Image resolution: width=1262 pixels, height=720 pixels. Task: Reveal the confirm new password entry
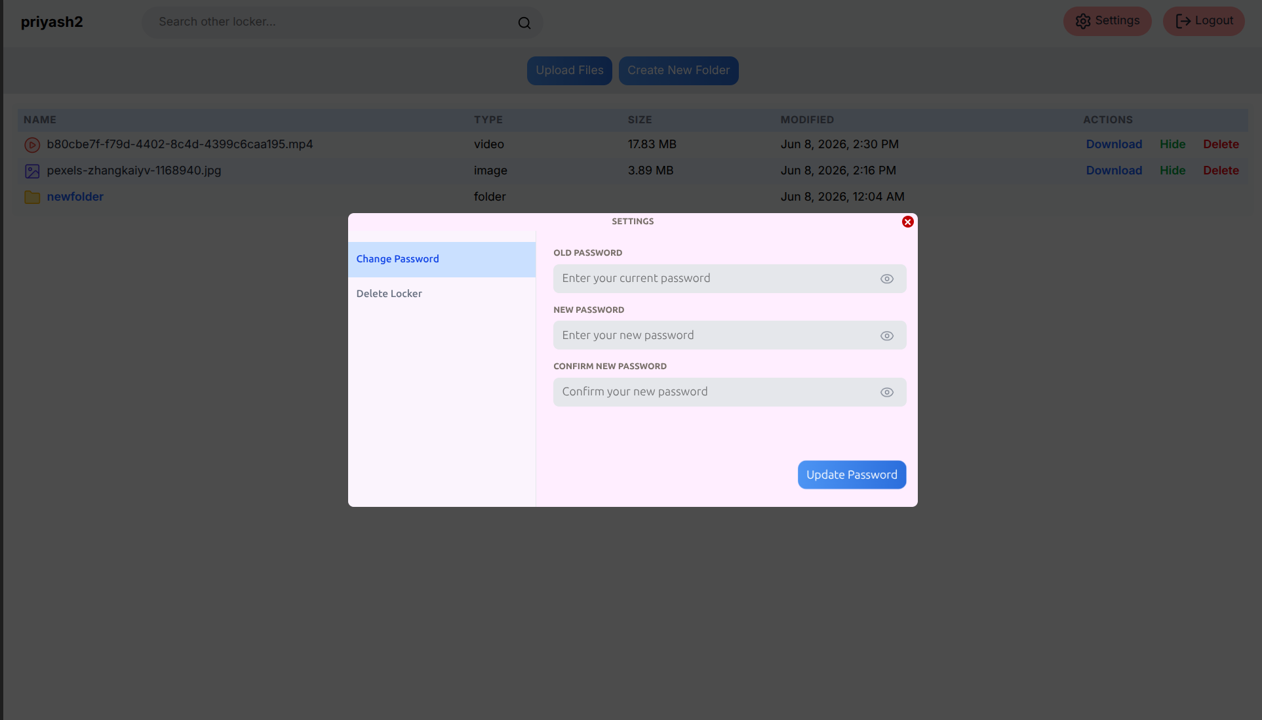(x=887, y=392)
